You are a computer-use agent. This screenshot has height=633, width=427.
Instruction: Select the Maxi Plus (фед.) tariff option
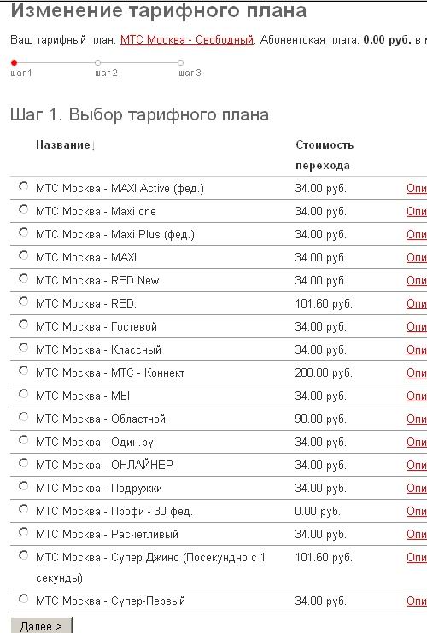(23, 232)
